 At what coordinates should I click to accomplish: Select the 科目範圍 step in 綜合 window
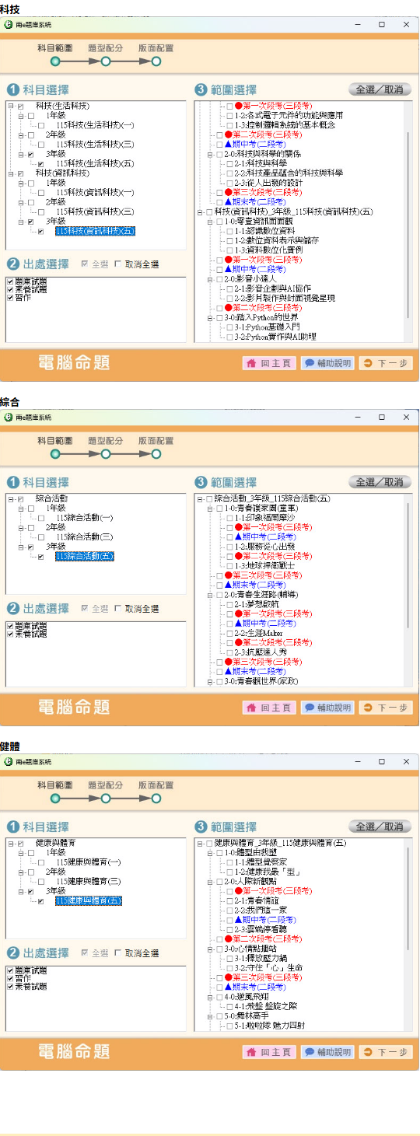(x=55, y=453)
